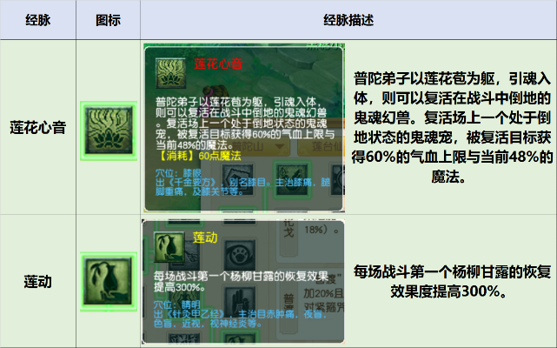
Task: Click the 每场战斗第一个杨柳甘露 description on the right
Action: 452,282
